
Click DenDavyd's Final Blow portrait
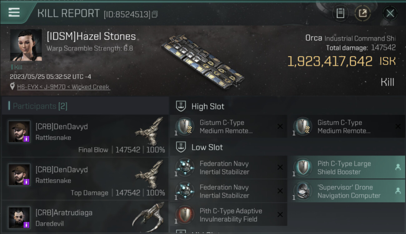(19, 132)
